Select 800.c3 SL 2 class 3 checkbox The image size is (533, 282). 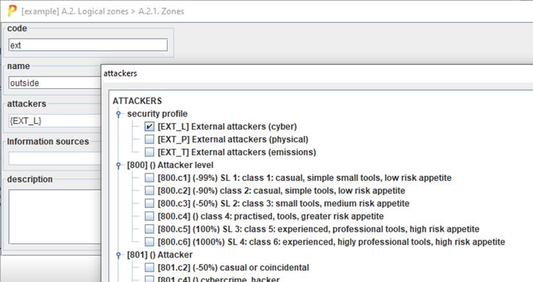150,203
